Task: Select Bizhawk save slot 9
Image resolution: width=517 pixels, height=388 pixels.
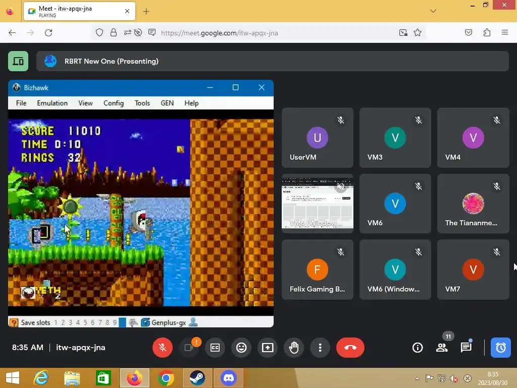Action: 115,323
